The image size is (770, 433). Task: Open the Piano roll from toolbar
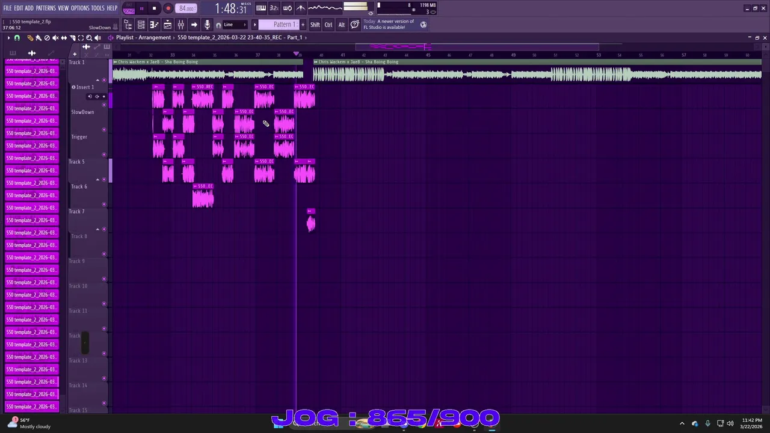(x=154, y=25)
